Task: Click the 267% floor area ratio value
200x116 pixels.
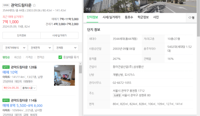Action: 117,59
